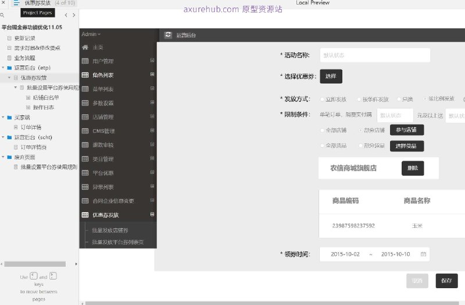
Task: Select the 全部店铺 radio option
Action: (322, 130)
